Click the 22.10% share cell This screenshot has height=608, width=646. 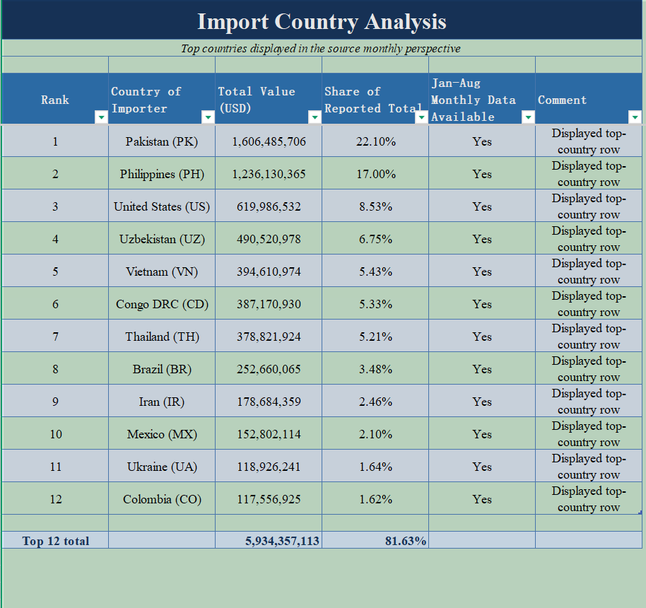(x=375, y=141)
